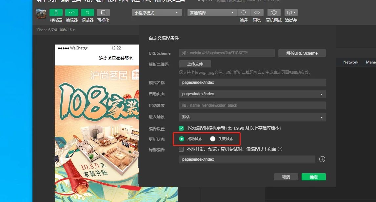Click the partial compile page path field
The height and width of the screenshot is (202, 376).
(247, 159)
